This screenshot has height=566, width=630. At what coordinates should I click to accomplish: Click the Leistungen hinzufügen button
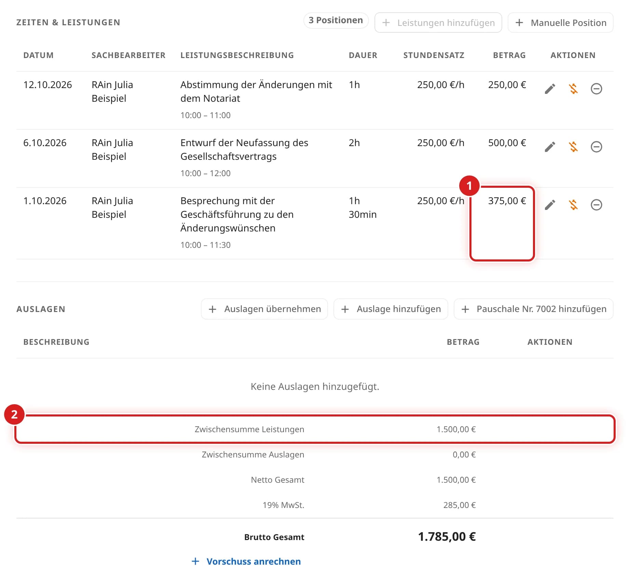[438, 23]
